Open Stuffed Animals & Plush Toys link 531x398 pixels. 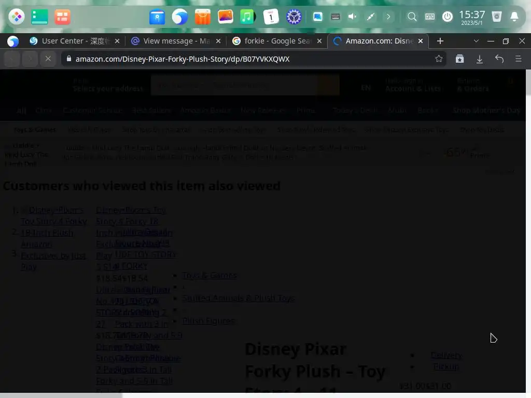click(239, 298)
